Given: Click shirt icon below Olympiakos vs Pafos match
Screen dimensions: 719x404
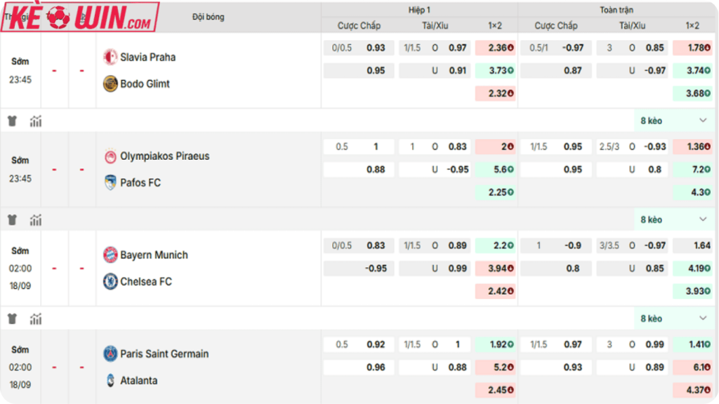Looking at the screenshot, I should coord(12,220).
